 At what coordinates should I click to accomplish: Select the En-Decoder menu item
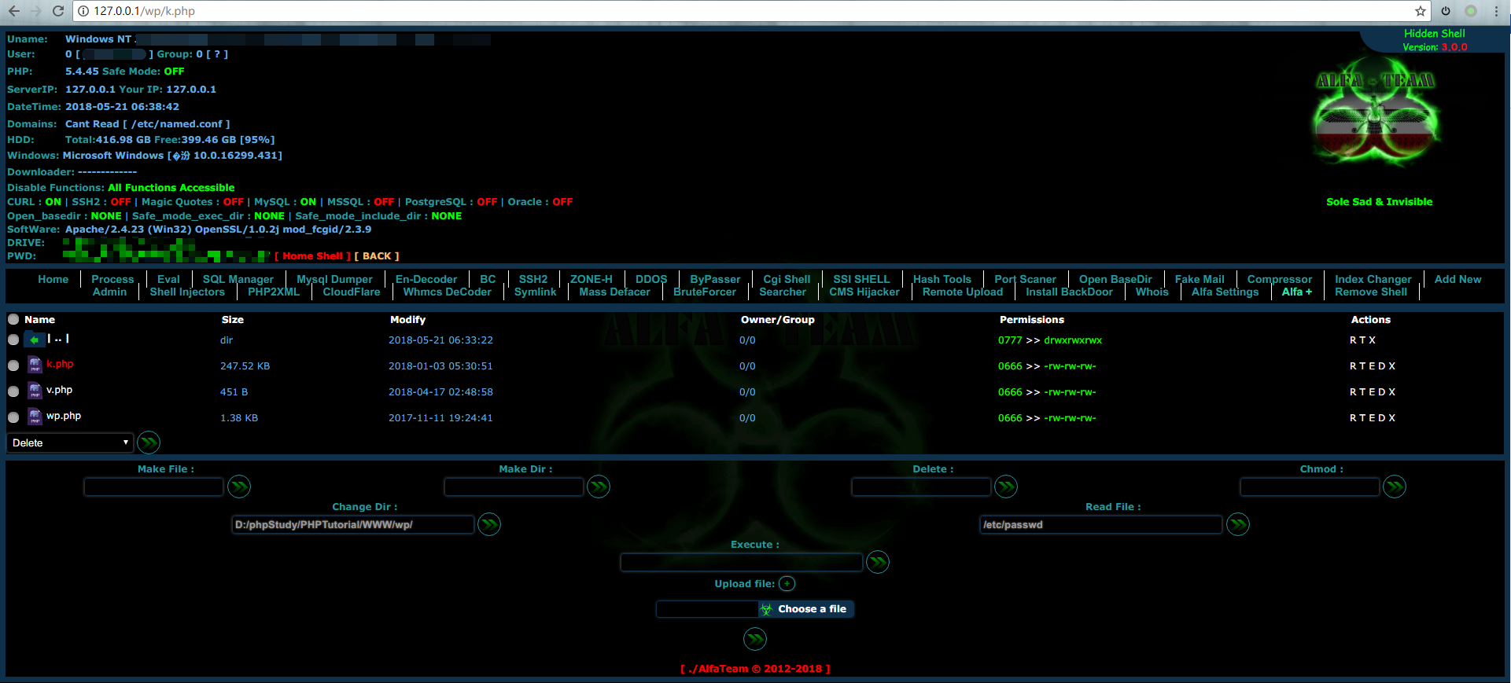click(426, 279)
